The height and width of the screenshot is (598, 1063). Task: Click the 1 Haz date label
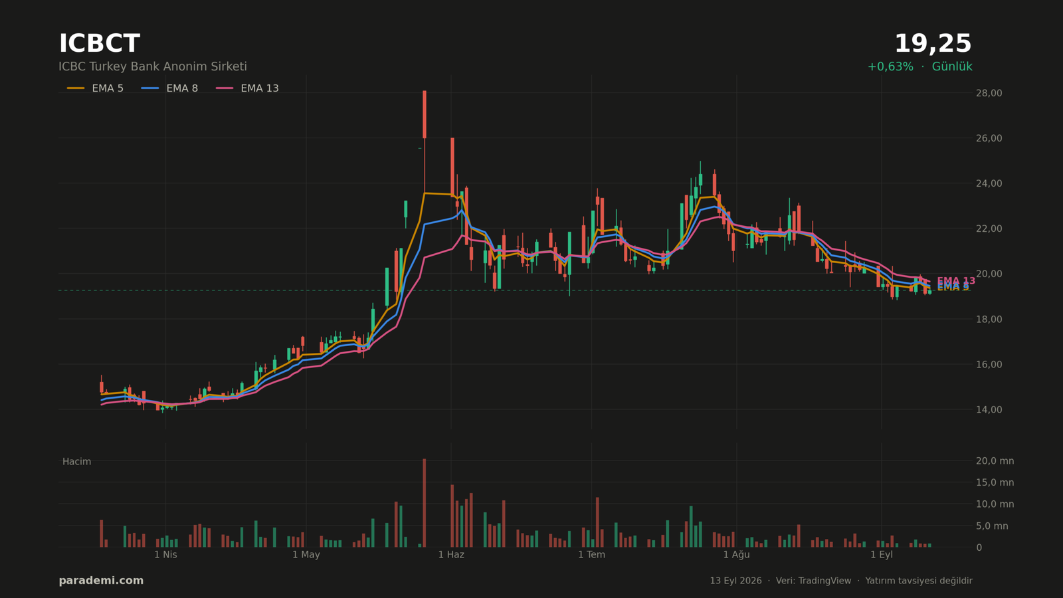[x=451, y=555]
